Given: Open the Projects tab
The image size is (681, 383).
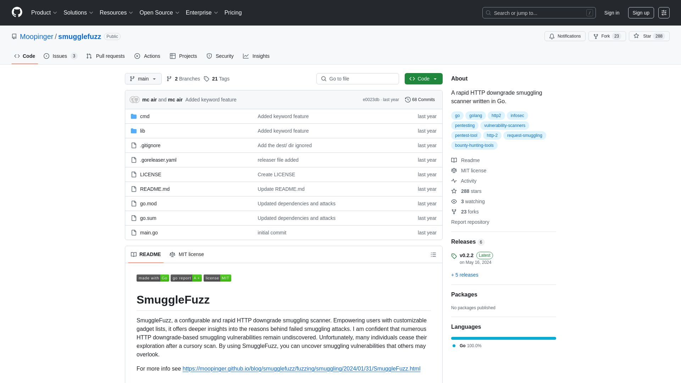Looking at the screenshot, I should tap(183, 56).
